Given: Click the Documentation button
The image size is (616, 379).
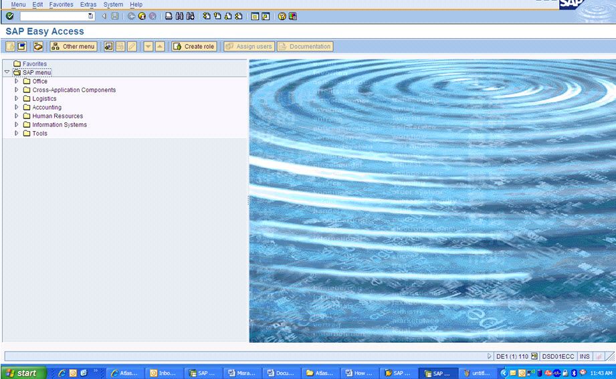Looking at the screenshot, I should 305,46.
